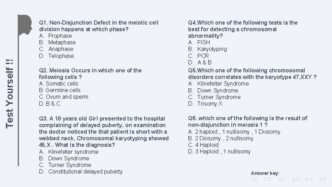Image resolution: width=332 pixels, height=187 pixels.
Task: Choose the "Prophase" answer option
Action: point(60,36)
